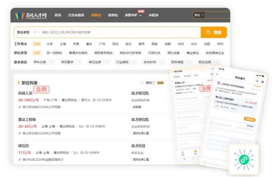
Task: Click the orange 搜索 button
Action: [214, 32]
